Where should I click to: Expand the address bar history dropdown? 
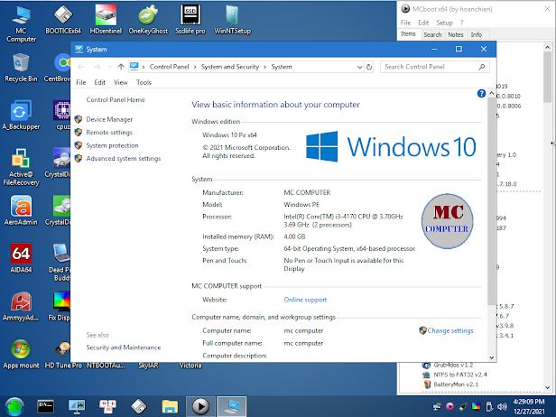[359, 67]
